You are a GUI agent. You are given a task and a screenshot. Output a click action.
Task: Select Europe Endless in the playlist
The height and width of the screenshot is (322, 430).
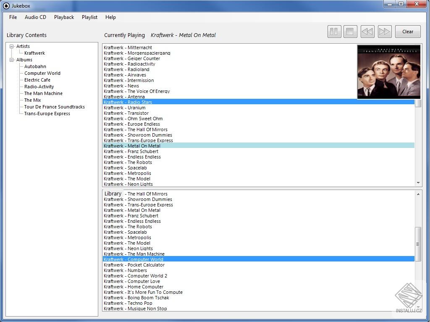point(131,124)
